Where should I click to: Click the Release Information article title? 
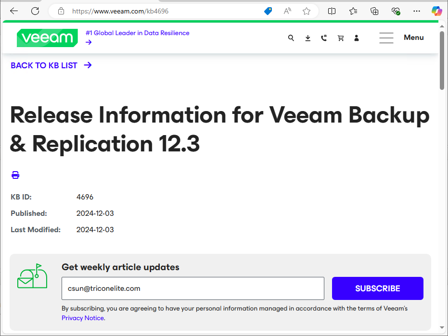point(219,129)
